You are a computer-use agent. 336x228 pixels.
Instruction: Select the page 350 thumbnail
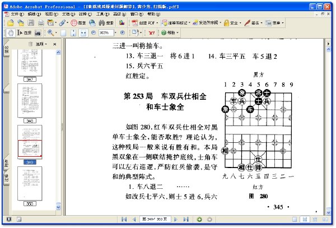click(x=30, y=183)
